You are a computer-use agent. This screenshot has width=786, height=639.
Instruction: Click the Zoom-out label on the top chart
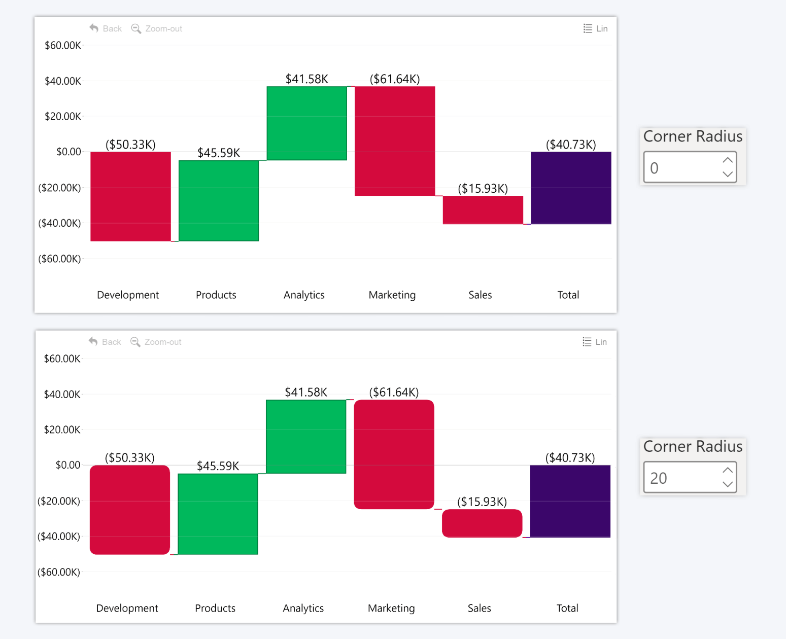point(163,28)
